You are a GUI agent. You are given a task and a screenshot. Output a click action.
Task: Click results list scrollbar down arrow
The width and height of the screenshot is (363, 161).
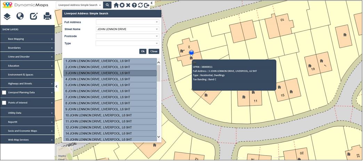pos(159,137)
